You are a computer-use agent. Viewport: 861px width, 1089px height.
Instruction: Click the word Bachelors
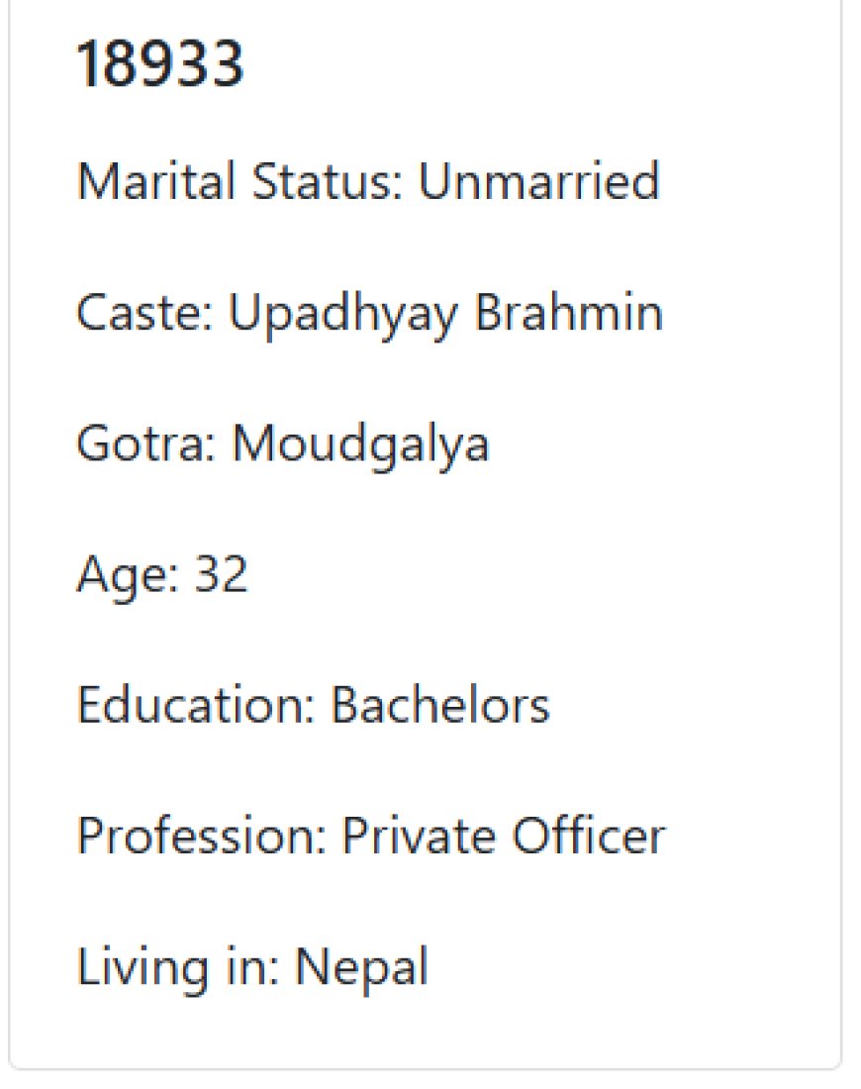(440, 705)
